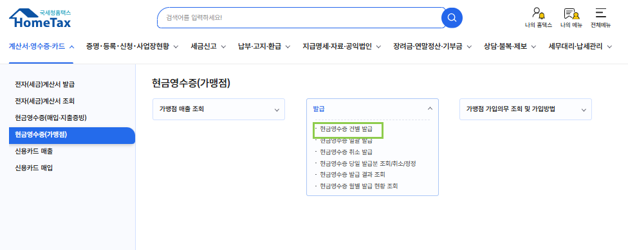Collapse the 계산서·영수증·카드 top menu
628x250 pixels.
click(41, 46)
